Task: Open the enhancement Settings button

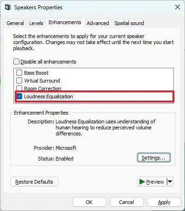Action: 154,158
